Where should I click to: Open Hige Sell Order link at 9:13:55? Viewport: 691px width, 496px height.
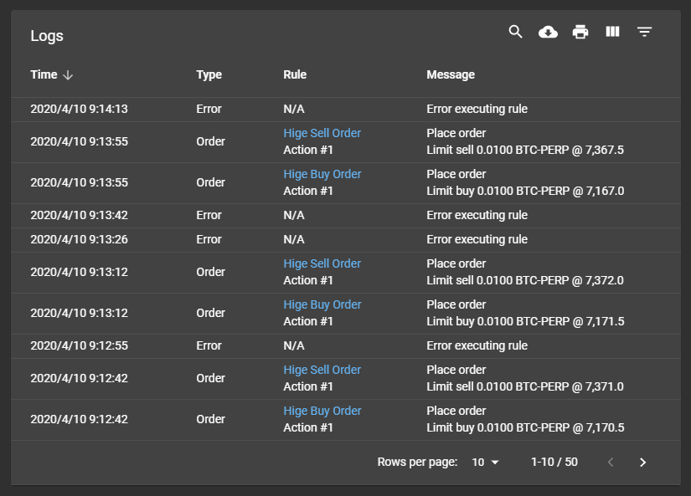click(322, 133)
